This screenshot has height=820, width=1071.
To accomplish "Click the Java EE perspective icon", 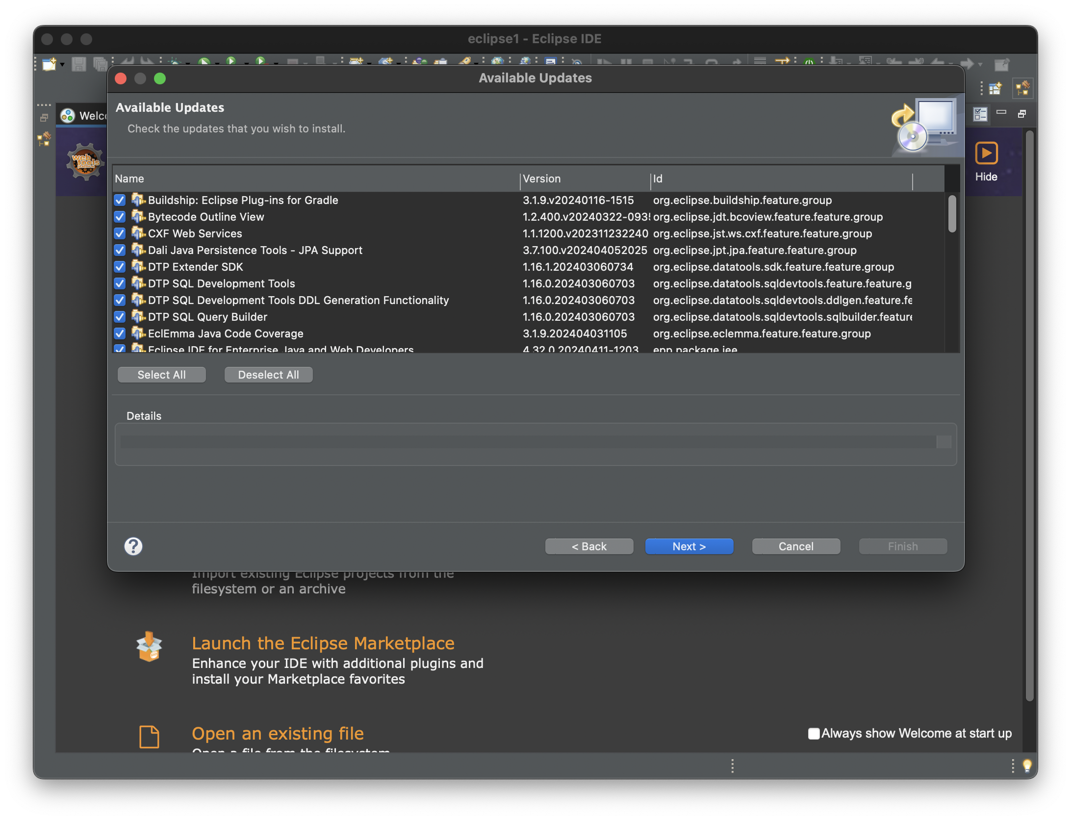I will tap(1023, 89).
